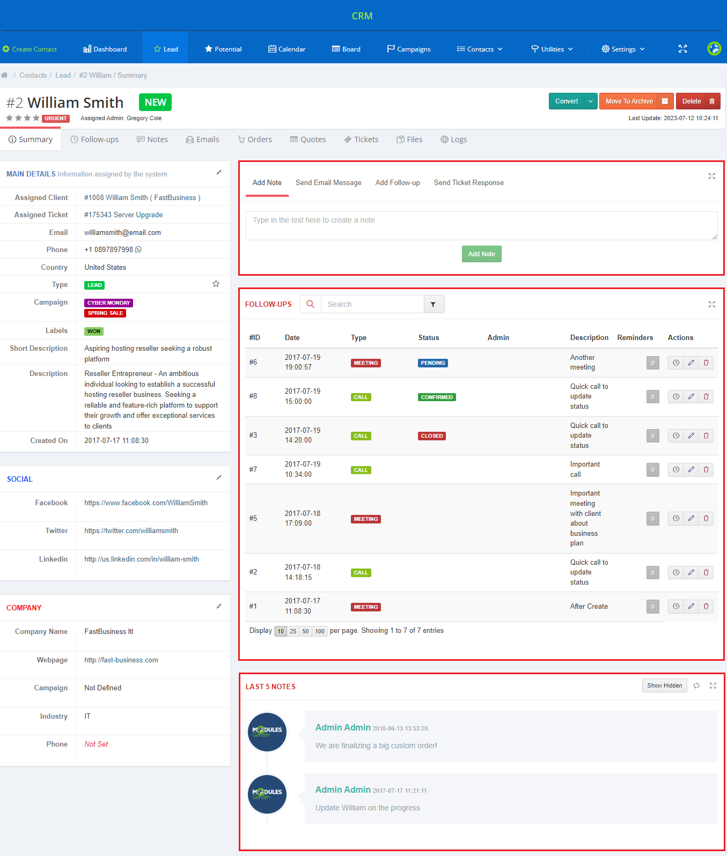Expand the Add Note panel to fullscreen

(712, 176)
